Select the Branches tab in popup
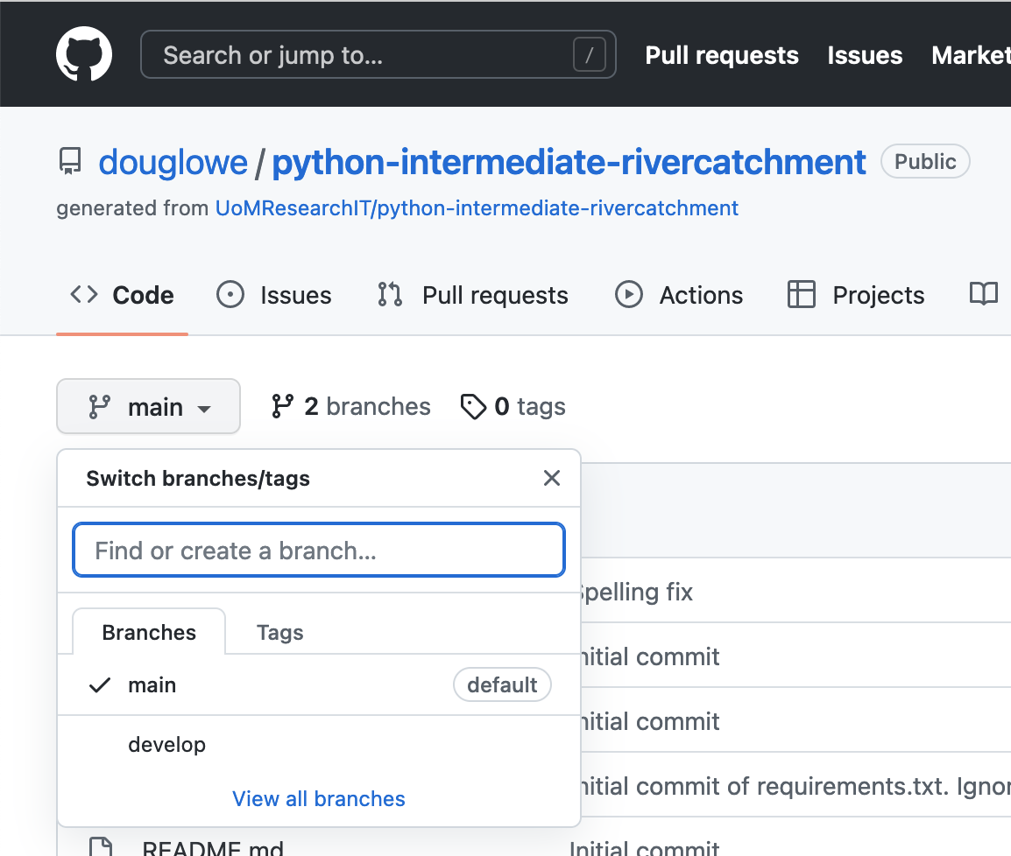 point(149,632)
